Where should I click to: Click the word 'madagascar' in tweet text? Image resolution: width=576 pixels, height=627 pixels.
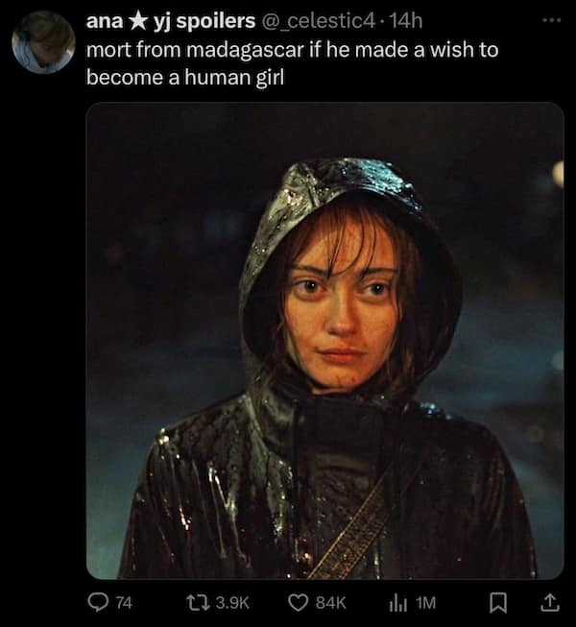point(245,50)
